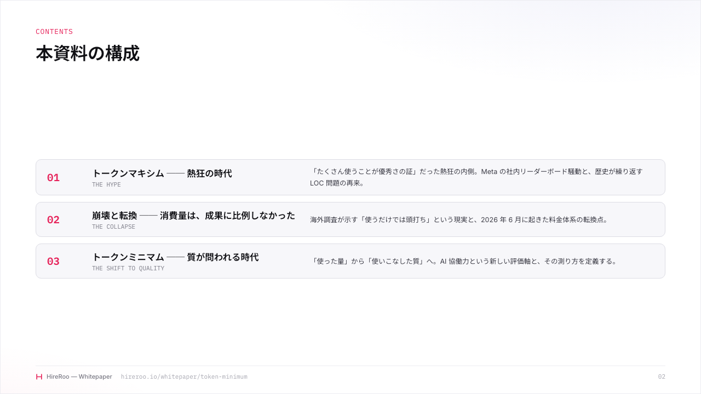The height and width of the screenshot is (394, 701).
Task: Click the 本資料の構成 heading
Action: [88, 54]
